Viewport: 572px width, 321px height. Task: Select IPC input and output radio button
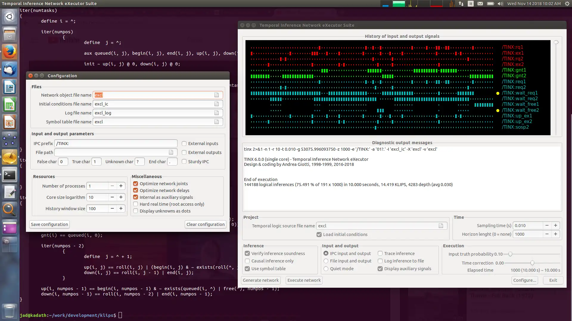click(326, 253)
